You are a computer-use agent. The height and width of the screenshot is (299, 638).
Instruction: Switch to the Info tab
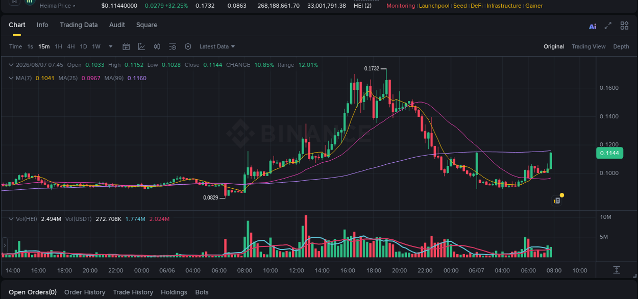click(43, 25)
